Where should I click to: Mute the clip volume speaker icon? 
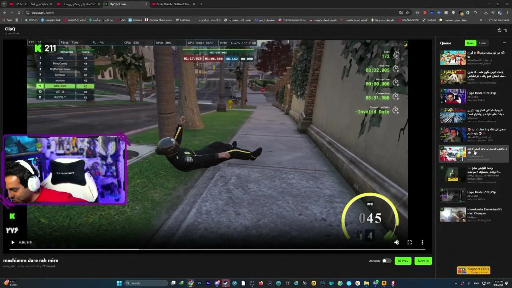coord(396,242)
